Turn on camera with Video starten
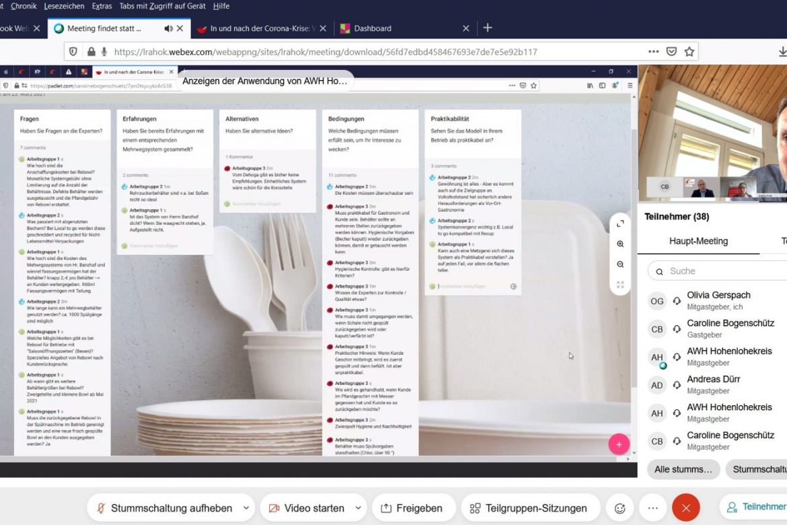 307,508
